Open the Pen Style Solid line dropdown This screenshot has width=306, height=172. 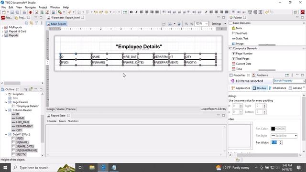284,136
